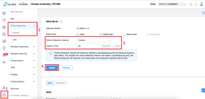The height and width of the screenshot is (99, 205).
Task: Toggle the WAN port checkbox
Action: coord(78,34)
